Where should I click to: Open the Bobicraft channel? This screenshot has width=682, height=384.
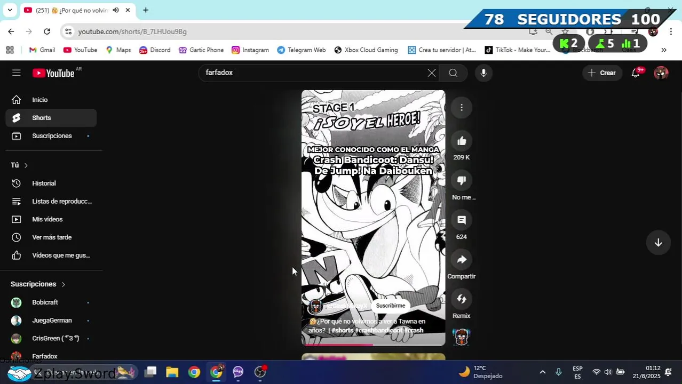[51, 302]
